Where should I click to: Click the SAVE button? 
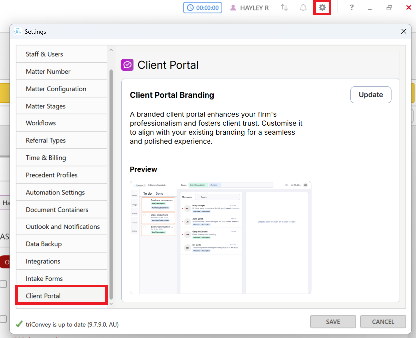333,322
